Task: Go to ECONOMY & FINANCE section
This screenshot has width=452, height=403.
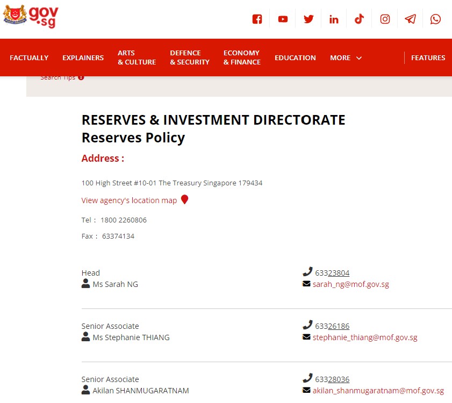Action: [x=242, y=57]
